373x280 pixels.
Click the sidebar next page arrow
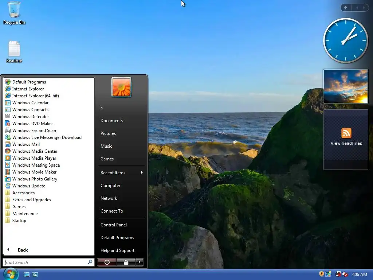pos(364,8)
